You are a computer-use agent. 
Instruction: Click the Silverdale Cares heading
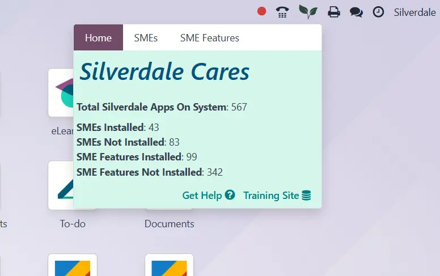pyautogui.click(x=164, y=72)
